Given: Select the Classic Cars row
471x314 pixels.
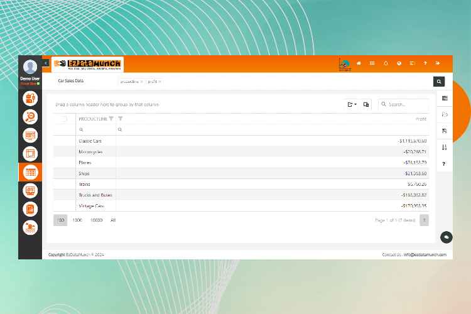Looking at the screenshot, I should point(241,141).
